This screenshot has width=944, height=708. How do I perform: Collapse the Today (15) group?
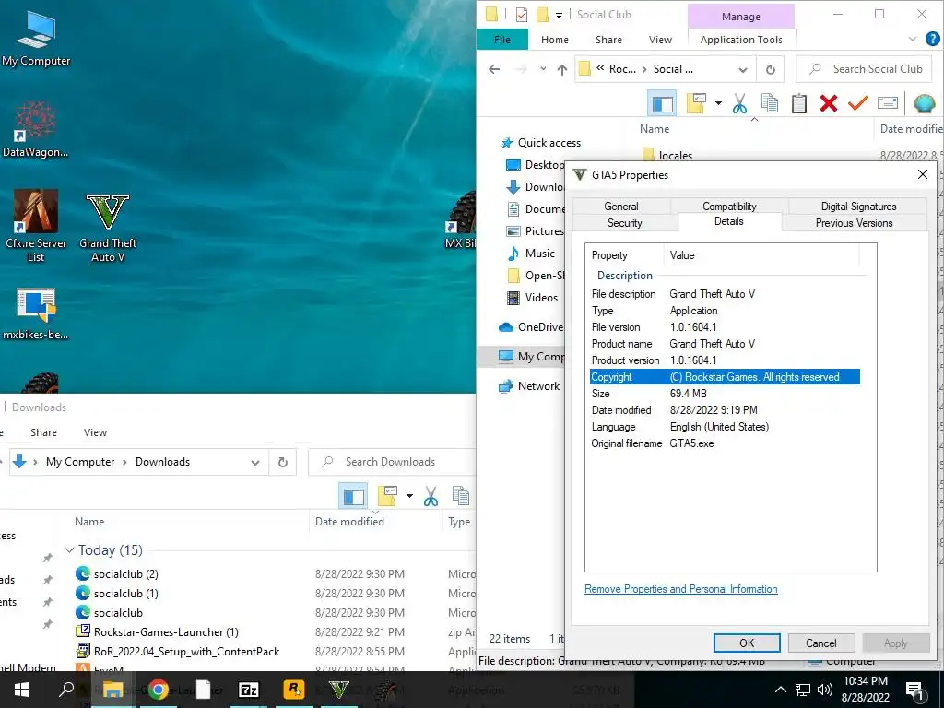tap(70, 550)
